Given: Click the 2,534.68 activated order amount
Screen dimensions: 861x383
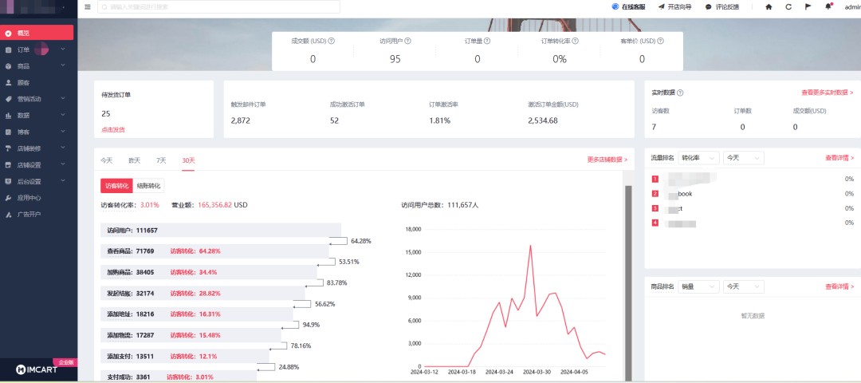Looking at the screenshot, I should pos(543,120).
